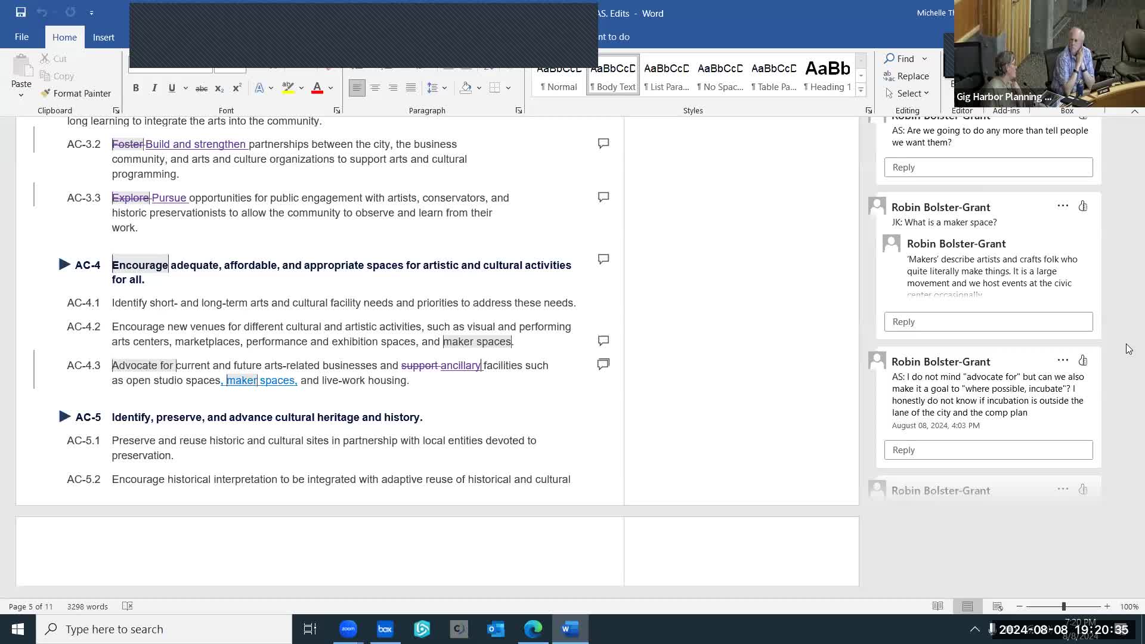This screenshot has width=1145, height=644.
Task: Open comment icon beside AC-4 heading
Action: click(x=604, y=259)
